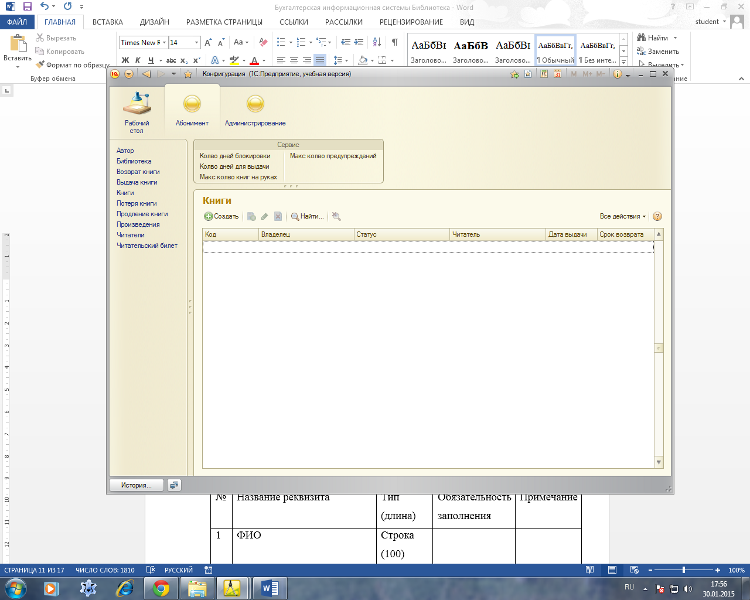Image resolution: width=750 pixels, height=600 pixels.
Task: Copy the selected book entry icon
Action: [251, 216]
